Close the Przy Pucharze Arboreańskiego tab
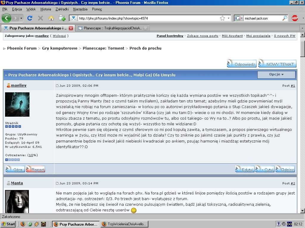The height and width of the screenshot is (228, 305). 71,28
